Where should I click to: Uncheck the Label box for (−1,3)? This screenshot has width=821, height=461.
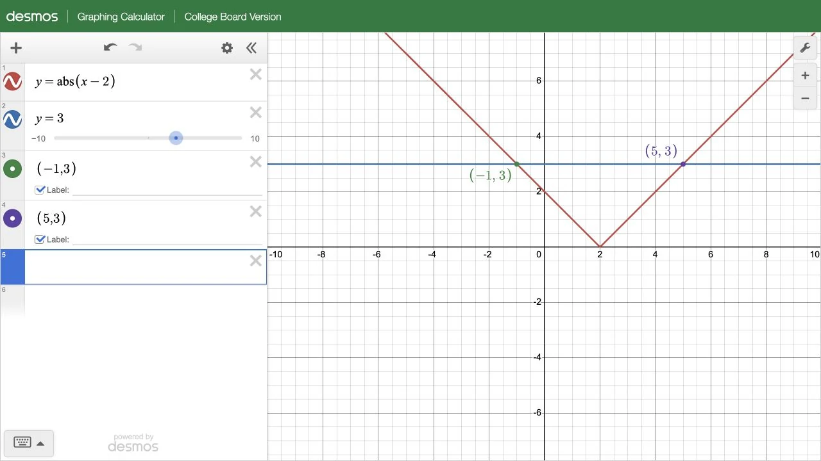40,190
